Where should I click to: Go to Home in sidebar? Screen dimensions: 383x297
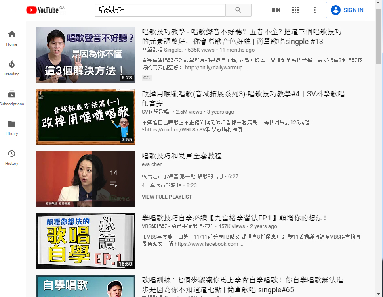click(12, 38)
